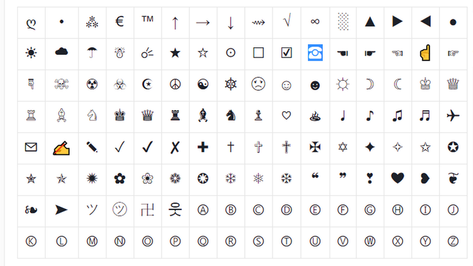Select the black left-pointing triangle

[x=425, y=22]
